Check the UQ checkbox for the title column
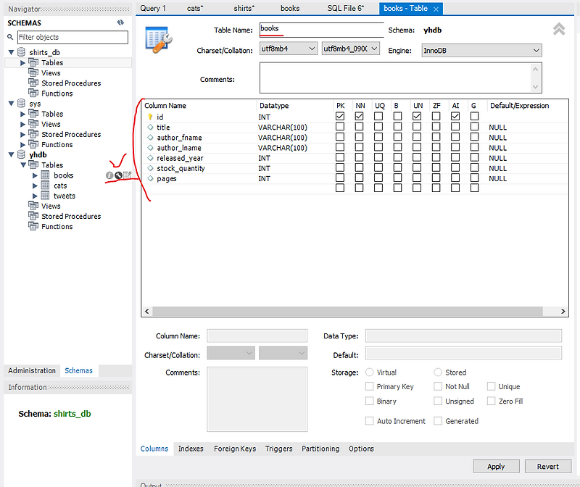 pyautogui.click(x=379, y=127)
